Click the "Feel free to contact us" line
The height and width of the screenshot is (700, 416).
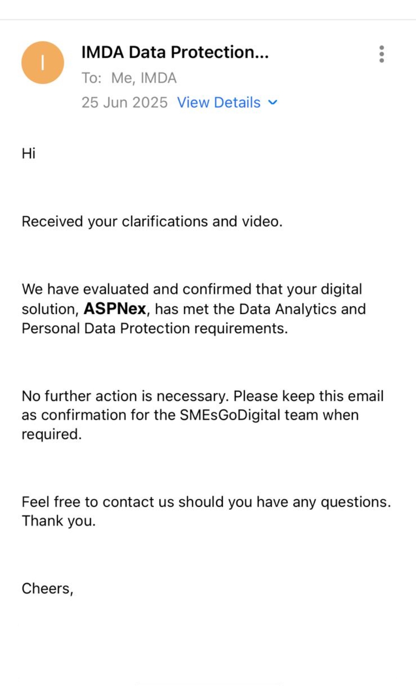tap(206, 502)
